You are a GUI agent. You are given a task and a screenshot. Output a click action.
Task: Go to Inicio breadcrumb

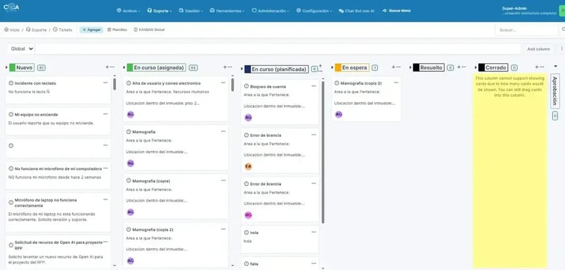coord(12,30)
